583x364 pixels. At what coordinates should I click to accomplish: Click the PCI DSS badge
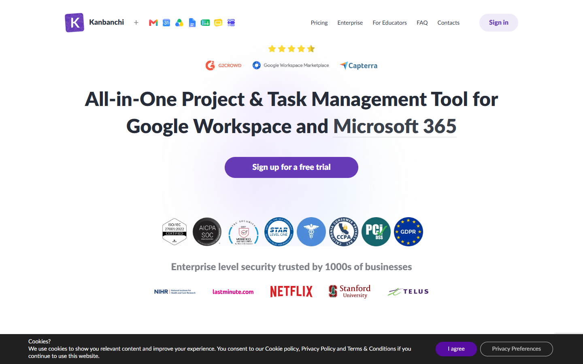point(376,232)
